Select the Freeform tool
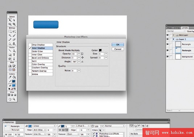Image resolution: width=194 pixels, height=137 pixels. click(x=10, y=59)
